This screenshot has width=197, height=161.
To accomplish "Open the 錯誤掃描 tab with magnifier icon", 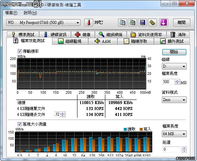I will (x=111, y=34).
